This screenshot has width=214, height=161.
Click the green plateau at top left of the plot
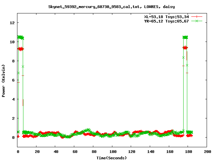(x=20, y=37)
